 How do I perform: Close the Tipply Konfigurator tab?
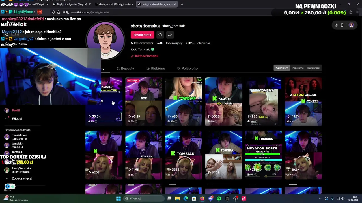90,4
